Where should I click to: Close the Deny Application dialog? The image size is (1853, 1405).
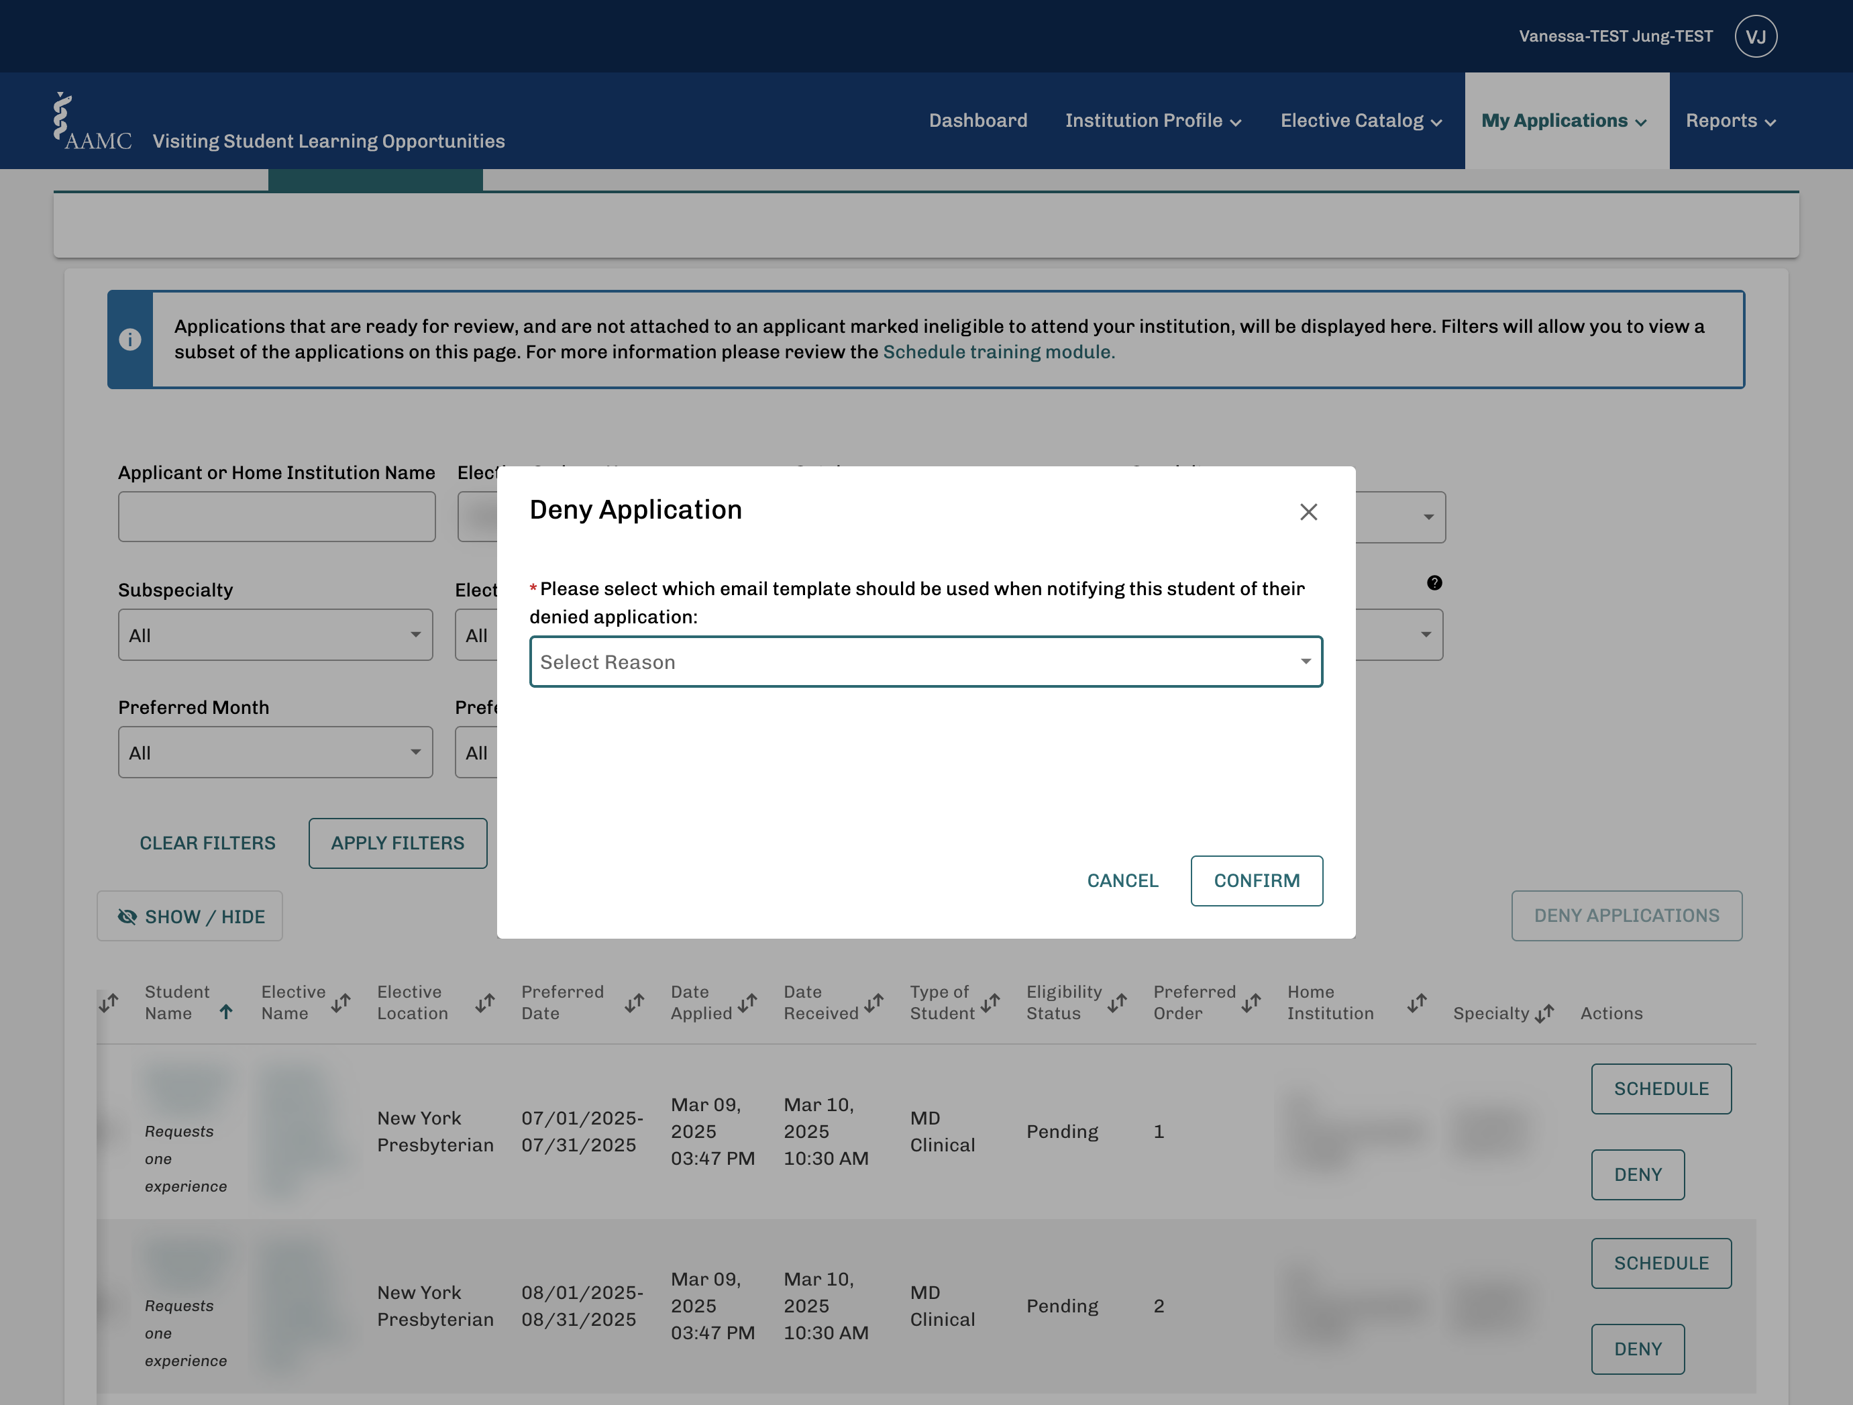[x=1308, y=512]
